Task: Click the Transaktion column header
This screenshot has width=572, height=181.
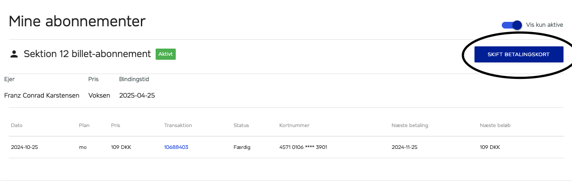Action: [178, 125]
